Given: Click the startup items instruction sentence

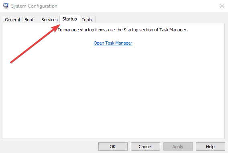Looking at the screenshot, I should pyautogui.click(x=122, y=30).
